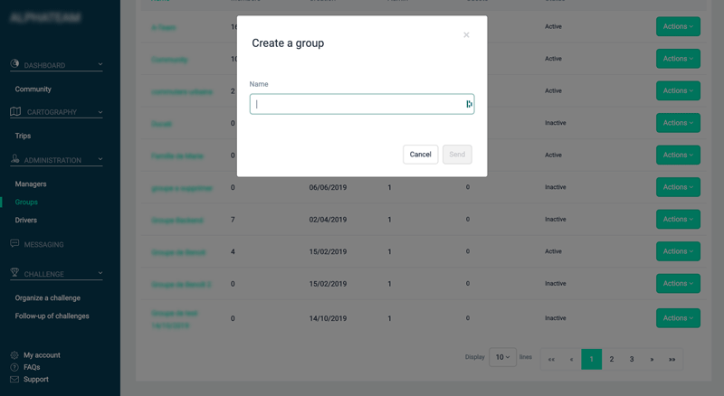Click the Administration user icon
This screenshot has width=724, height=396.
point(15,160)
